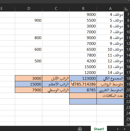Click the المتوسط التقريبي label cell
Screen dimensions: 130x131
click(x=110, y=90)
